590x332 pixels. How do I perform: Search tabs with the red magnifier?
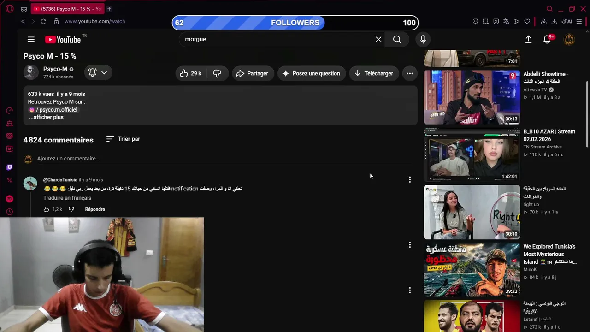549,9
